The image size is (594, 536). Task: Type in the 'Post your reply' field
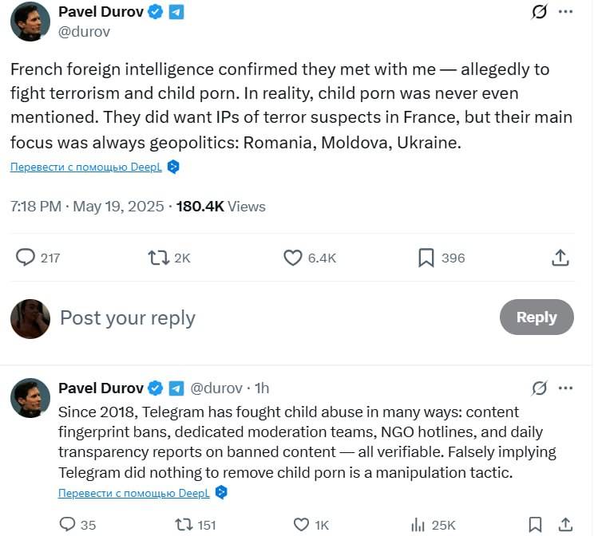240,317
